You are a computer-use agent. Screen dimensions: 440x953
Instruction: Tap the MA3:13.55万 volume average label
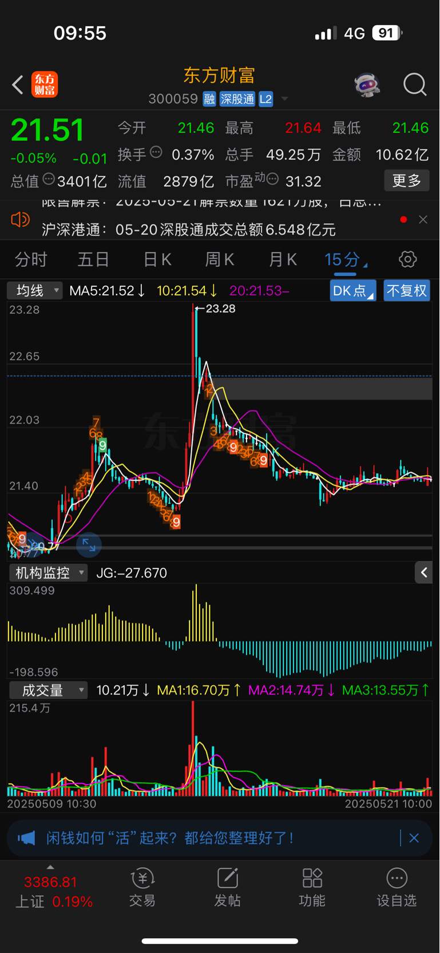[x=386, y=690]
